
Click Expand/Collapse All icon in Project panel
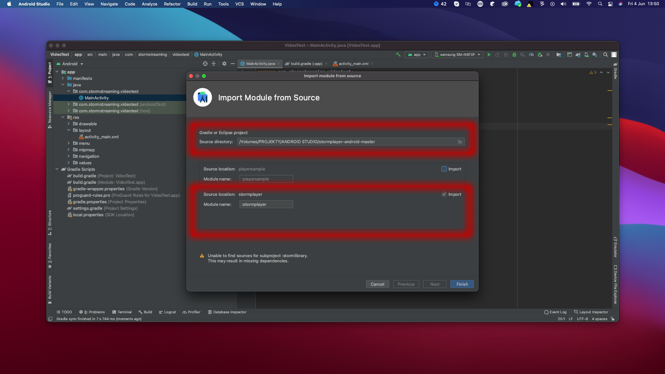[214, 64]
